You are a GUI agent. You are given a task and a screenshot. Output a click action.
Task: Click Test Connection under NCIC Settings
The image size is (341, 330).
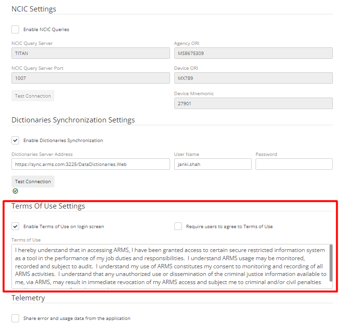pyautogui.click(x=33, y=96)
